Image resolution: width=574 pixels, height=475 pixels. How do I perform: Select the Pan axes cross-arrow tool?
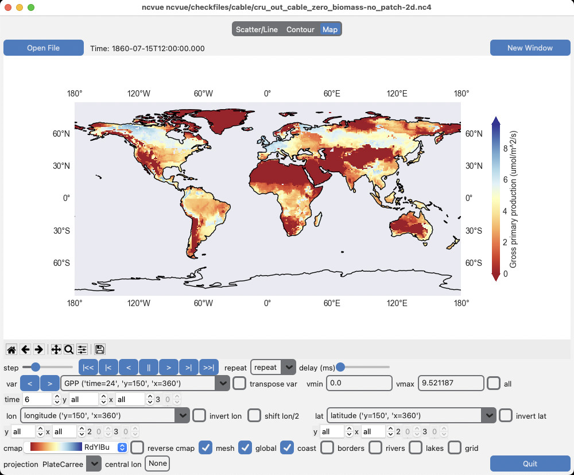pyautogui.click(x=56, y=349)
